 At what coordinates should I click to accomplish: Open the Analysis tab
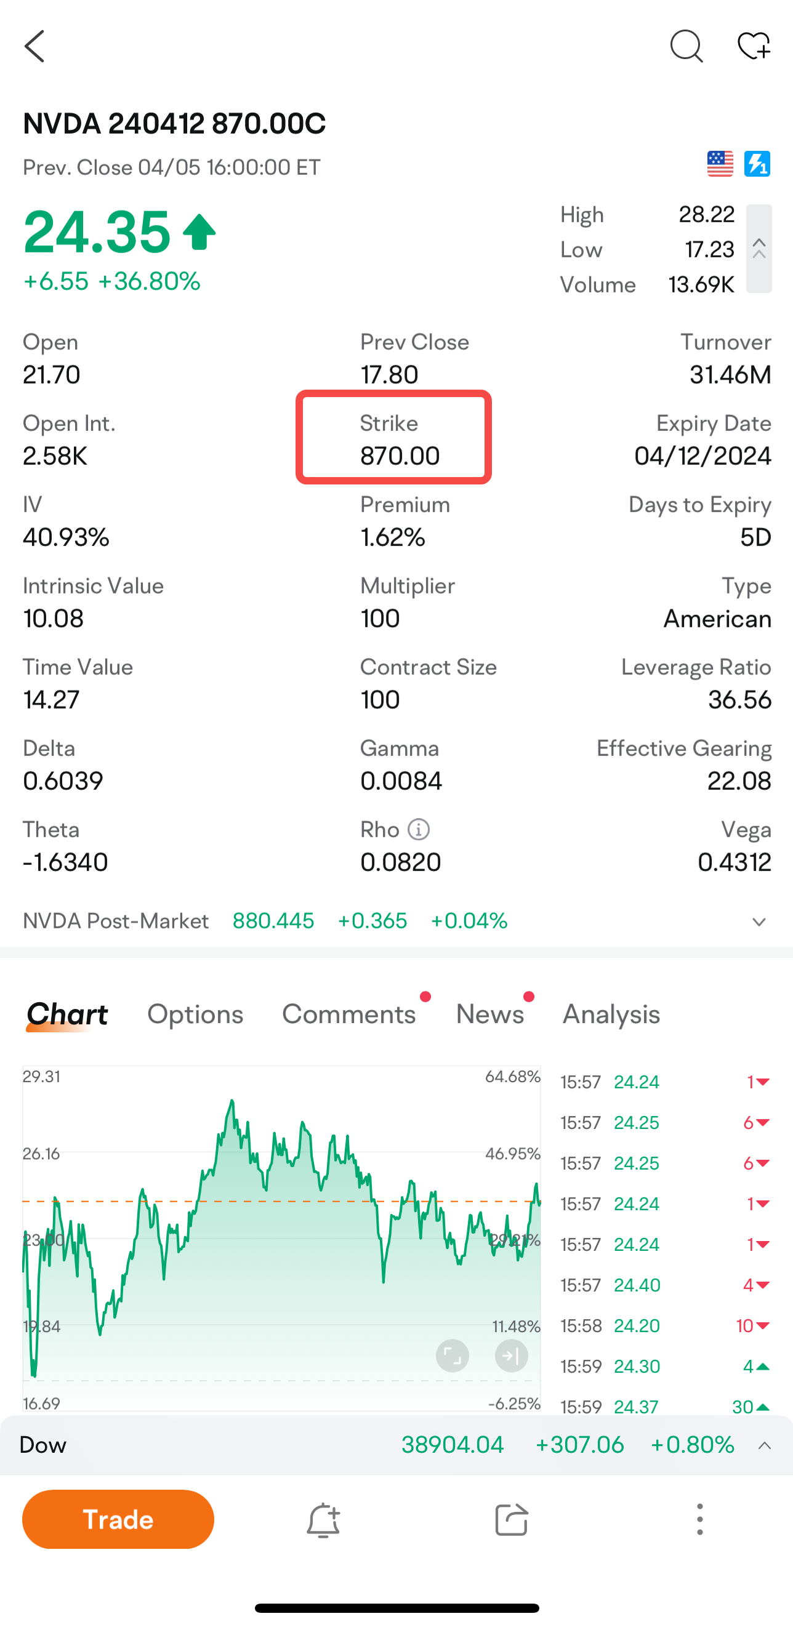(611, 1014)
